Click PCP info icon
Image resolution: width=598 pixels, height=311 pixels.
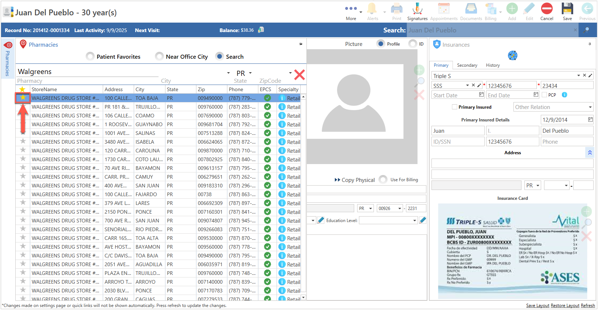coord(564,95)
